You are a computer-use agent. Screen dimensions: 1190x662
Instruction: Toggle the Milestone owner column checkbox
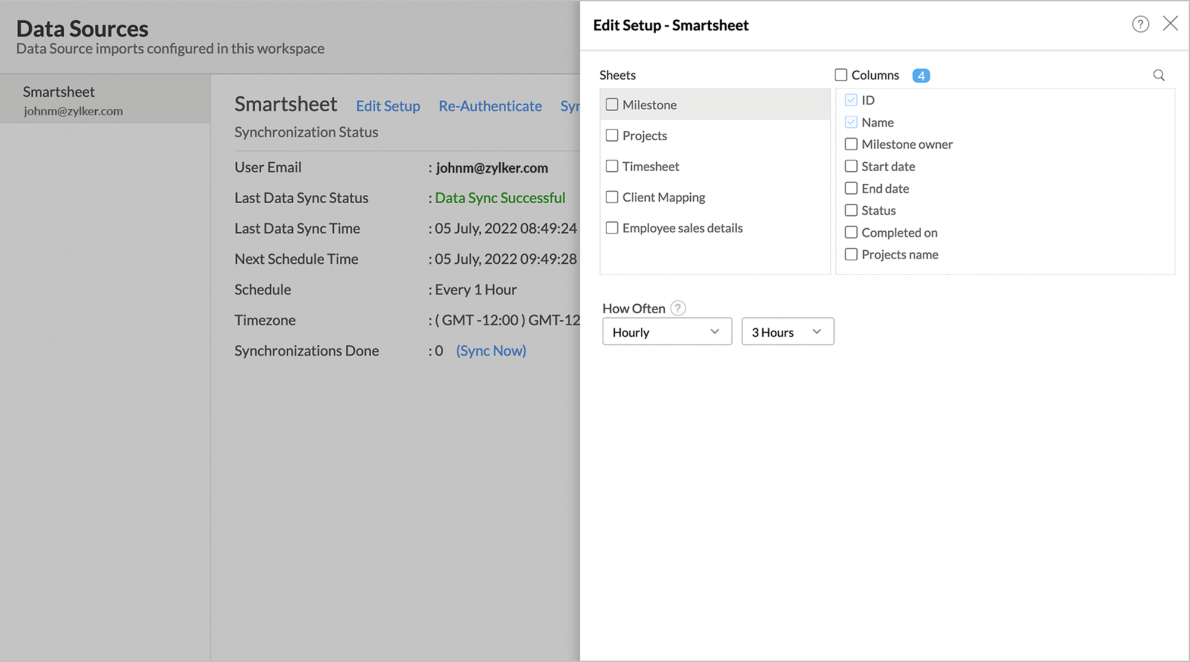(850, 144)
